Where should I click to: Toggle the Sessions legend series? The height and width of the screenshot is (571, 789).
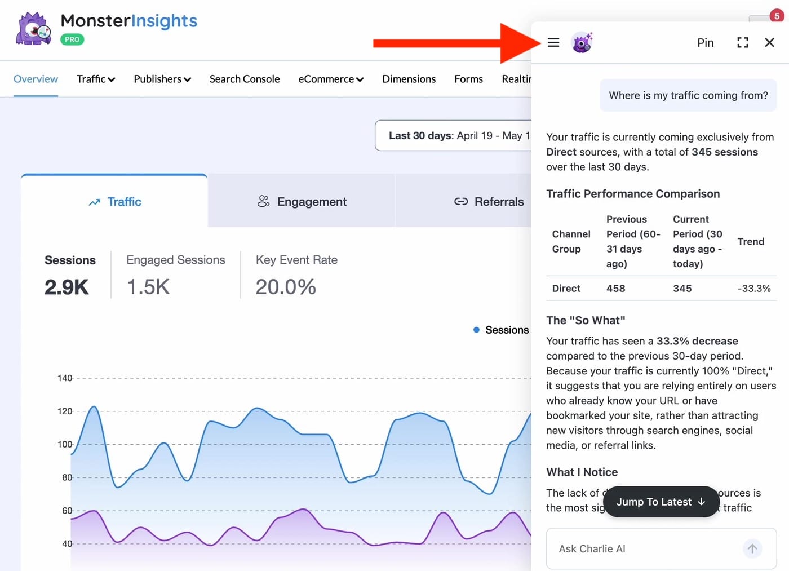501,330
